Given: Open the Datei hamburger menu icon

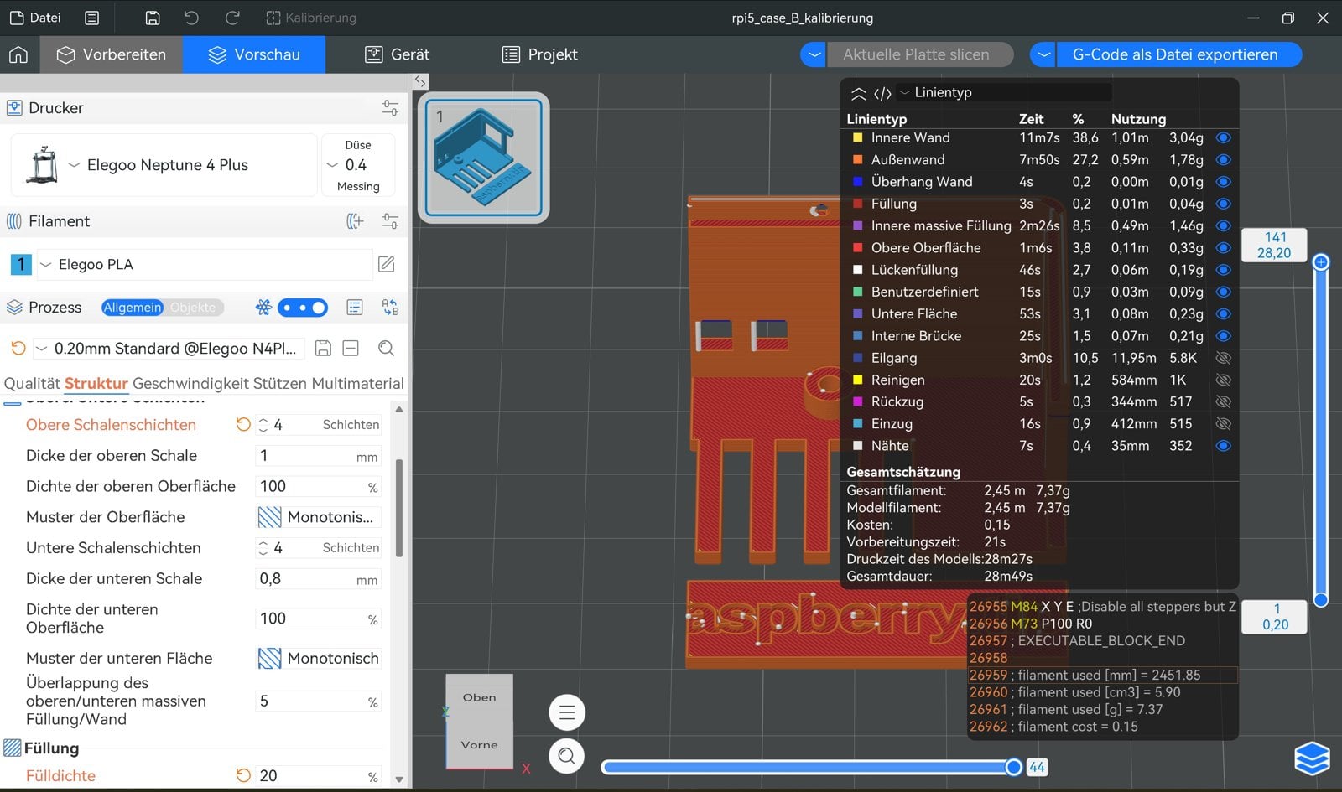Looking at the screenshot, I should [x=92, y=18].
